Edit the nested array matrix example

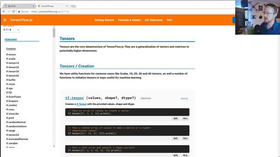(x=175, y=138)
